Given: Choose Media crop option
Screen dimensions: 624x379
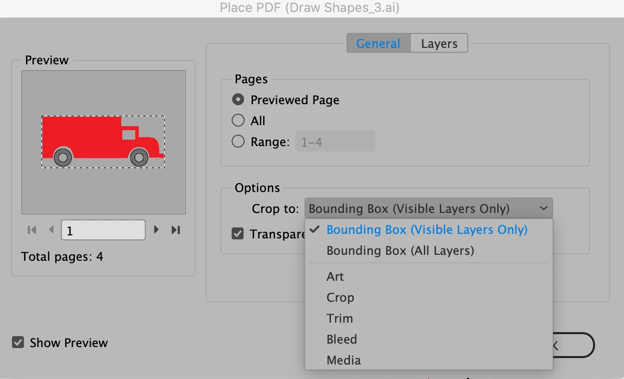Looking at the screenshot, I should pyautogui.click(x=428, y=360).
